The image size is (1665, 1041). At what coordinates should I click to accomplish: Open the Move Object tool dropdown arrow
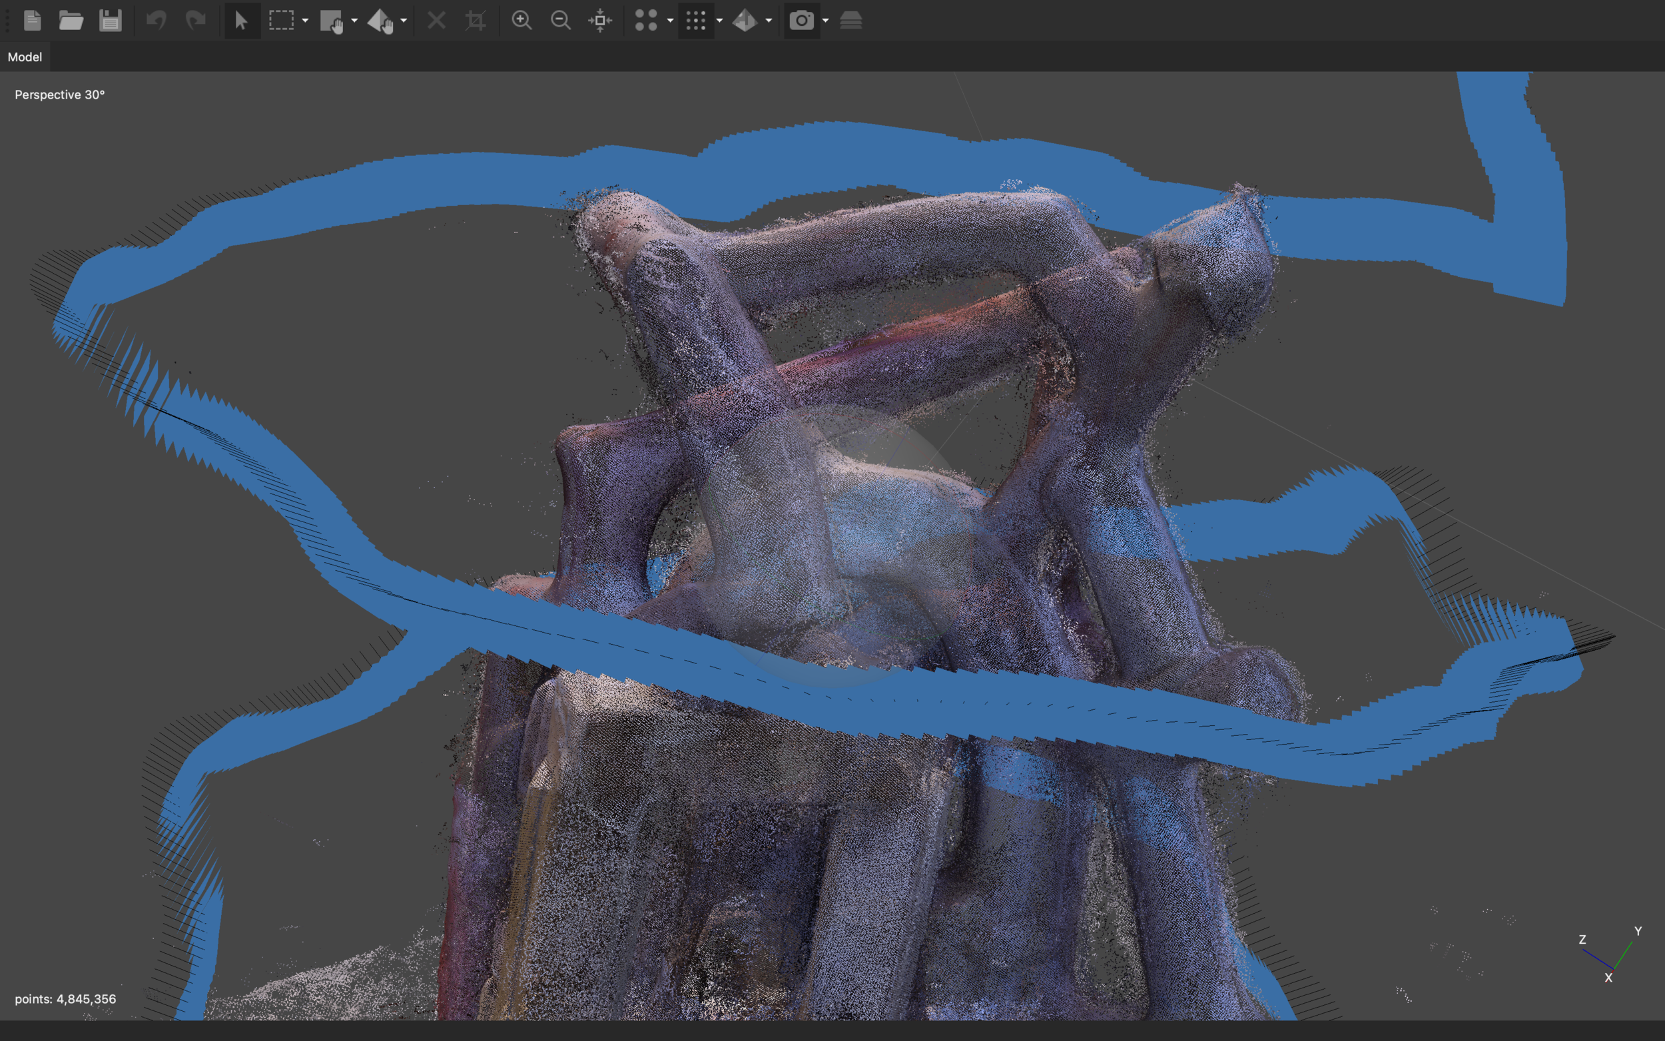coord(404,21)
